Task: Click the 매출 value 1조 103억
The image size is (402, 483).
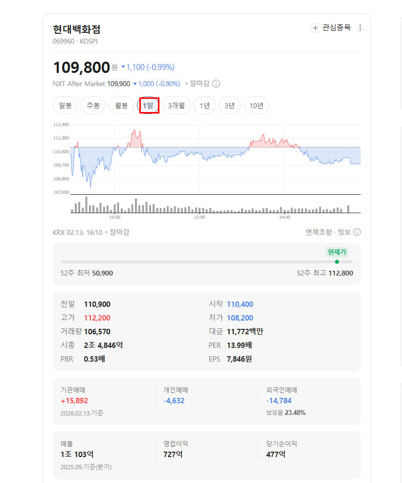Action: (x=77, y=454)
